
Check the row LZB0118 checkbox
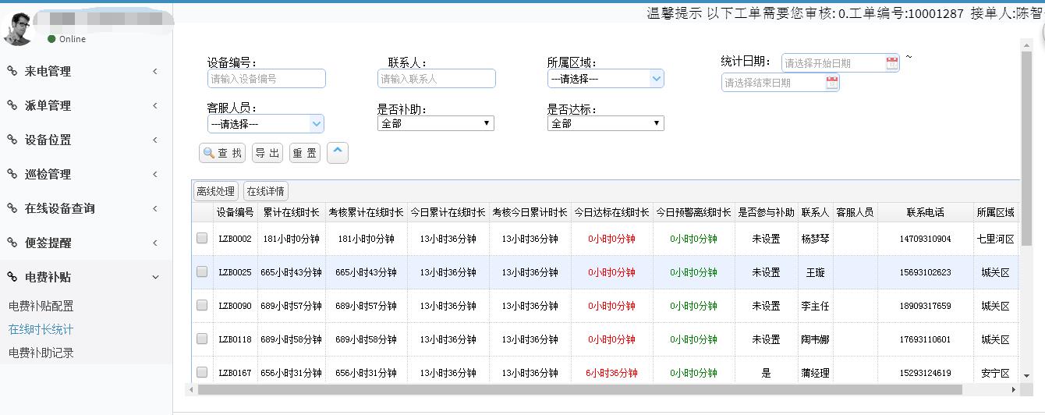pyautogui.click(x=202, y=339)
